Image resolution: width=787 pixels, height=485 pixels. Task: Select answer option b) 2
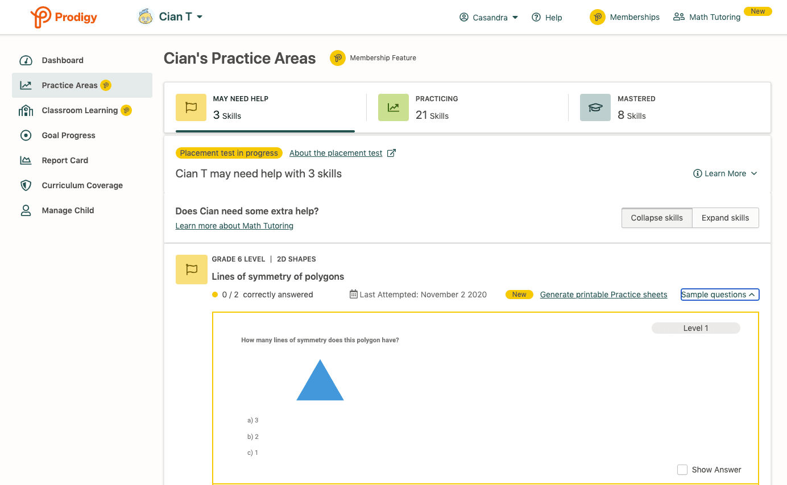click(252, 436)
